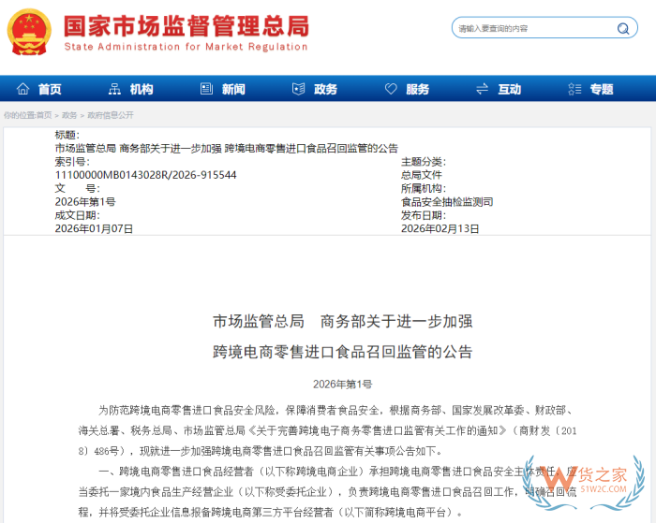Click the 所属机构: label
656x523 pixels.
[x=424, y=188]
